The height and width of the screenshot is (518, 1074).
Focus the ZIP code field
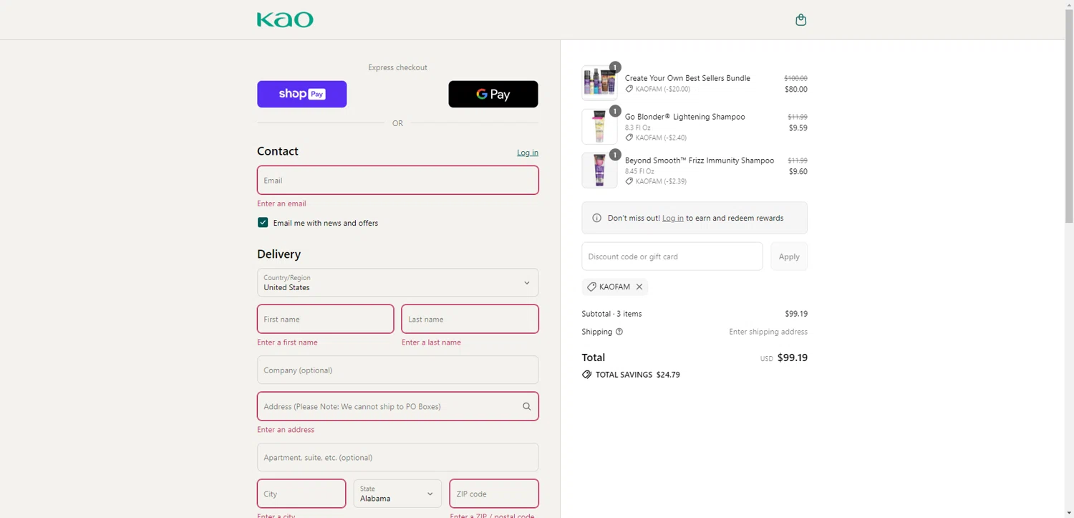tap(494, 494)
